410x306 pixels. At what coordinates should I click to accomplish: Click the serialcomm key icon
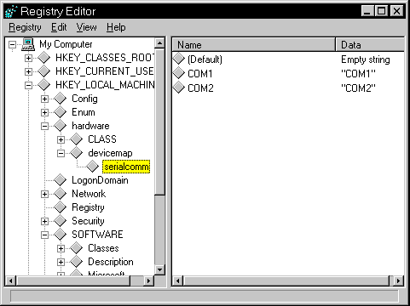(93, 167)
